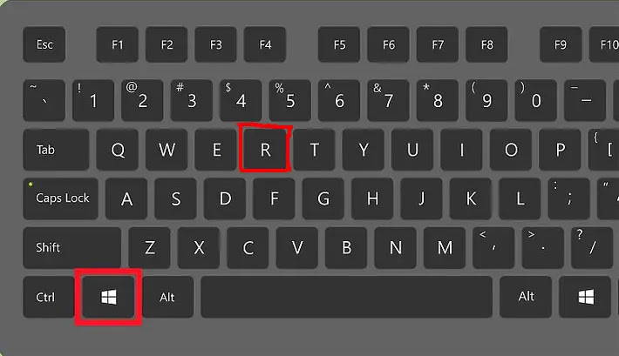Click the left Windows logo key
The image size is (619, 356).
pos(108,297)
